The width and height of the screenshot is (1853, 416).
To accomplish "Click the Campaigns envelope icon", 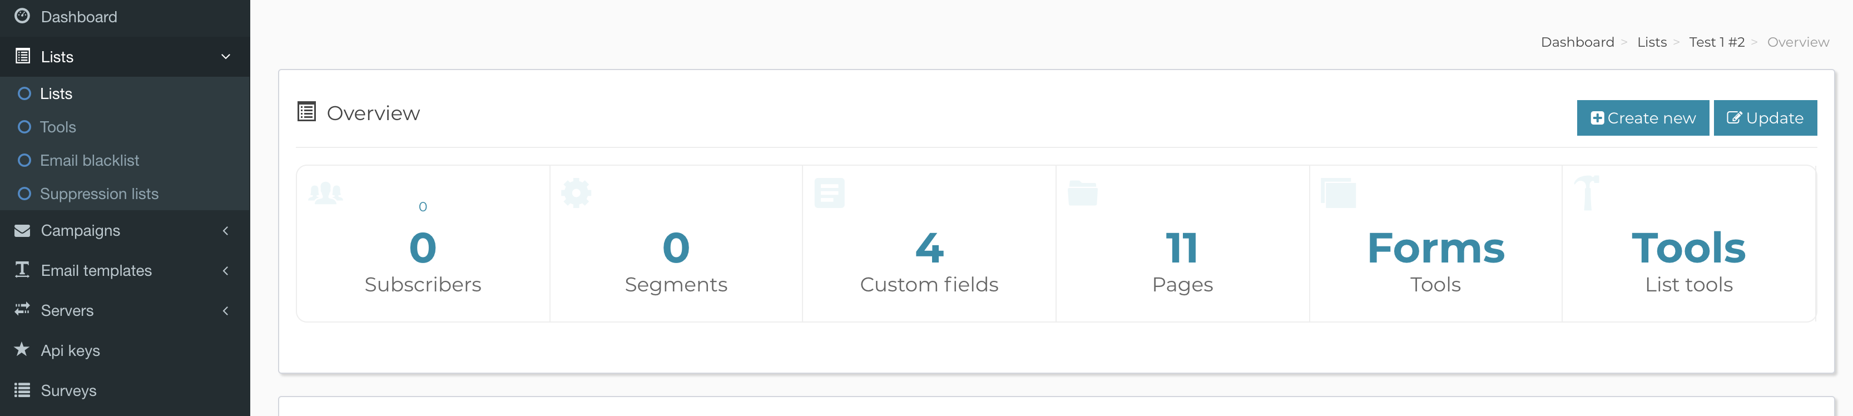I will tap(22, 230).
